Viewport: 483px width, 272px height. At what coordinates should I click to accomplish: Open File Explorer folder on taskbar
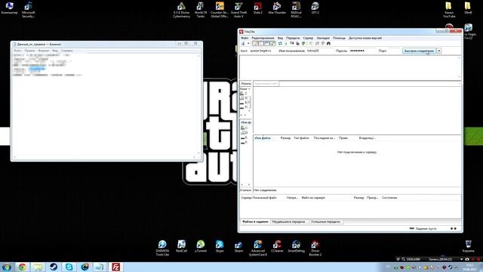pos(38,267)
